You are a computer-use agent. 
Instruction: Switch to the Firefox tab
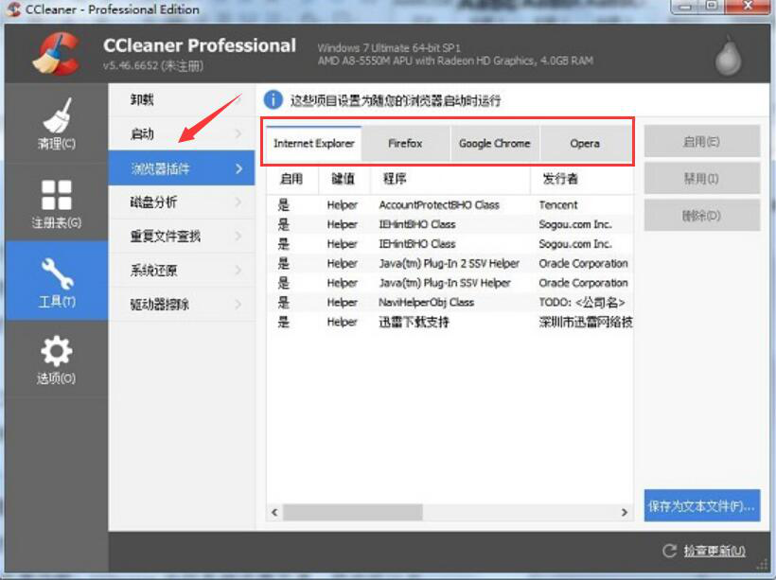tap(405, 143)
